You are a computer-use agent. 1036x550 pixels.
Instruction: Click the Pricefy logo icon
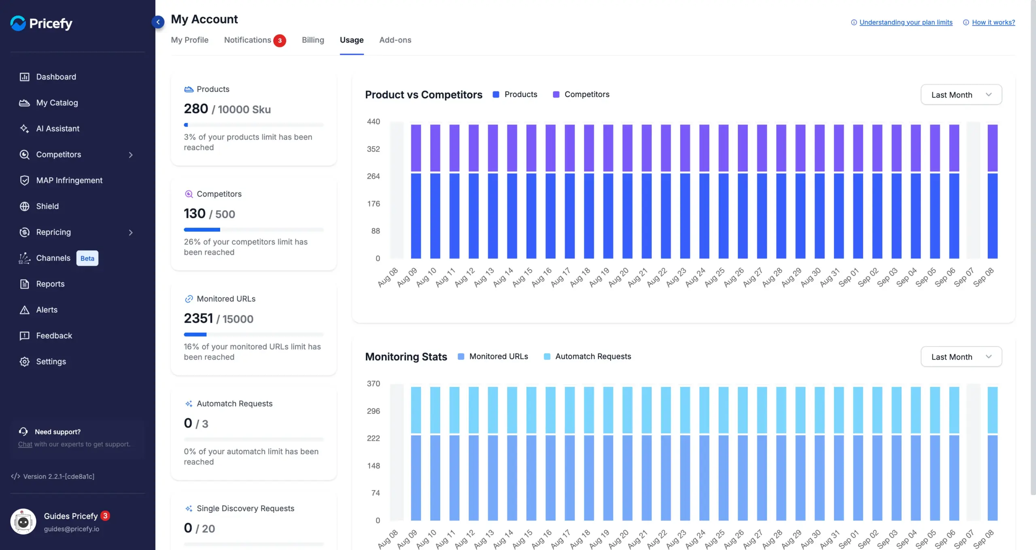(18, 23)
